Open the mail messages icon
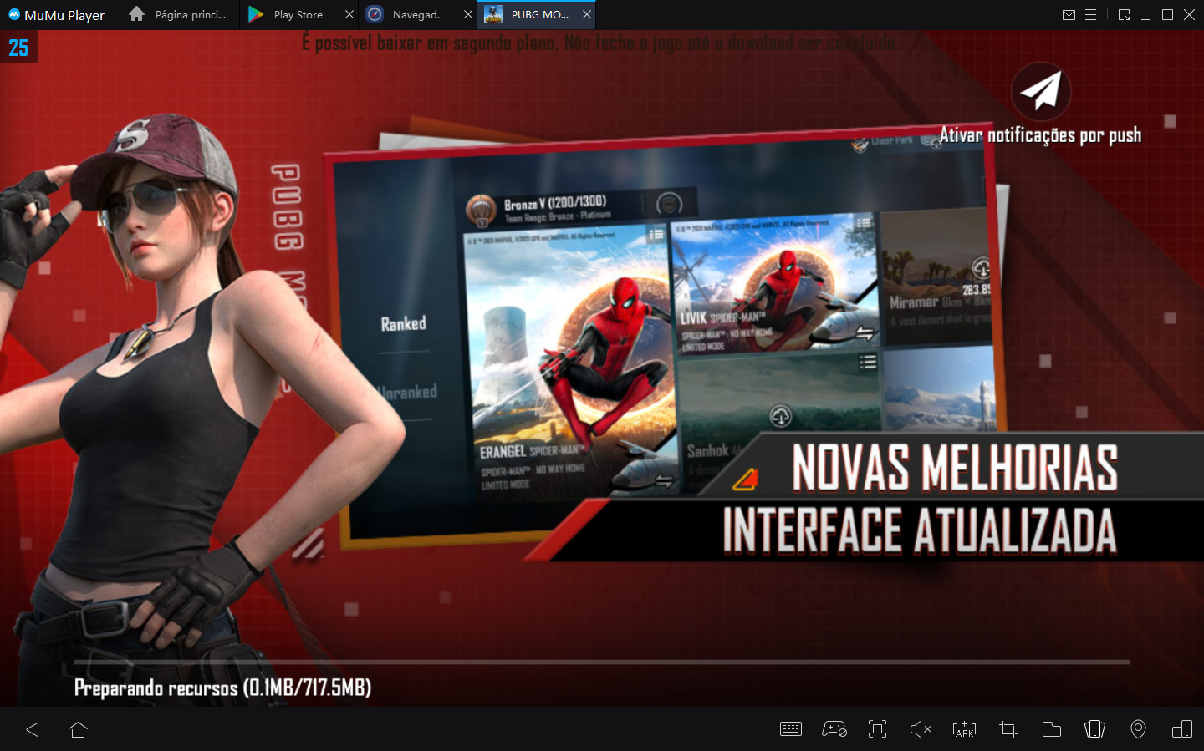 (x=1069, y=14)
